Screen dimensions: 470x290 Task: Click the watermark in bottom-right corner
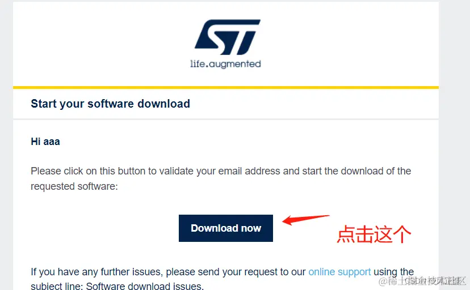422,281
